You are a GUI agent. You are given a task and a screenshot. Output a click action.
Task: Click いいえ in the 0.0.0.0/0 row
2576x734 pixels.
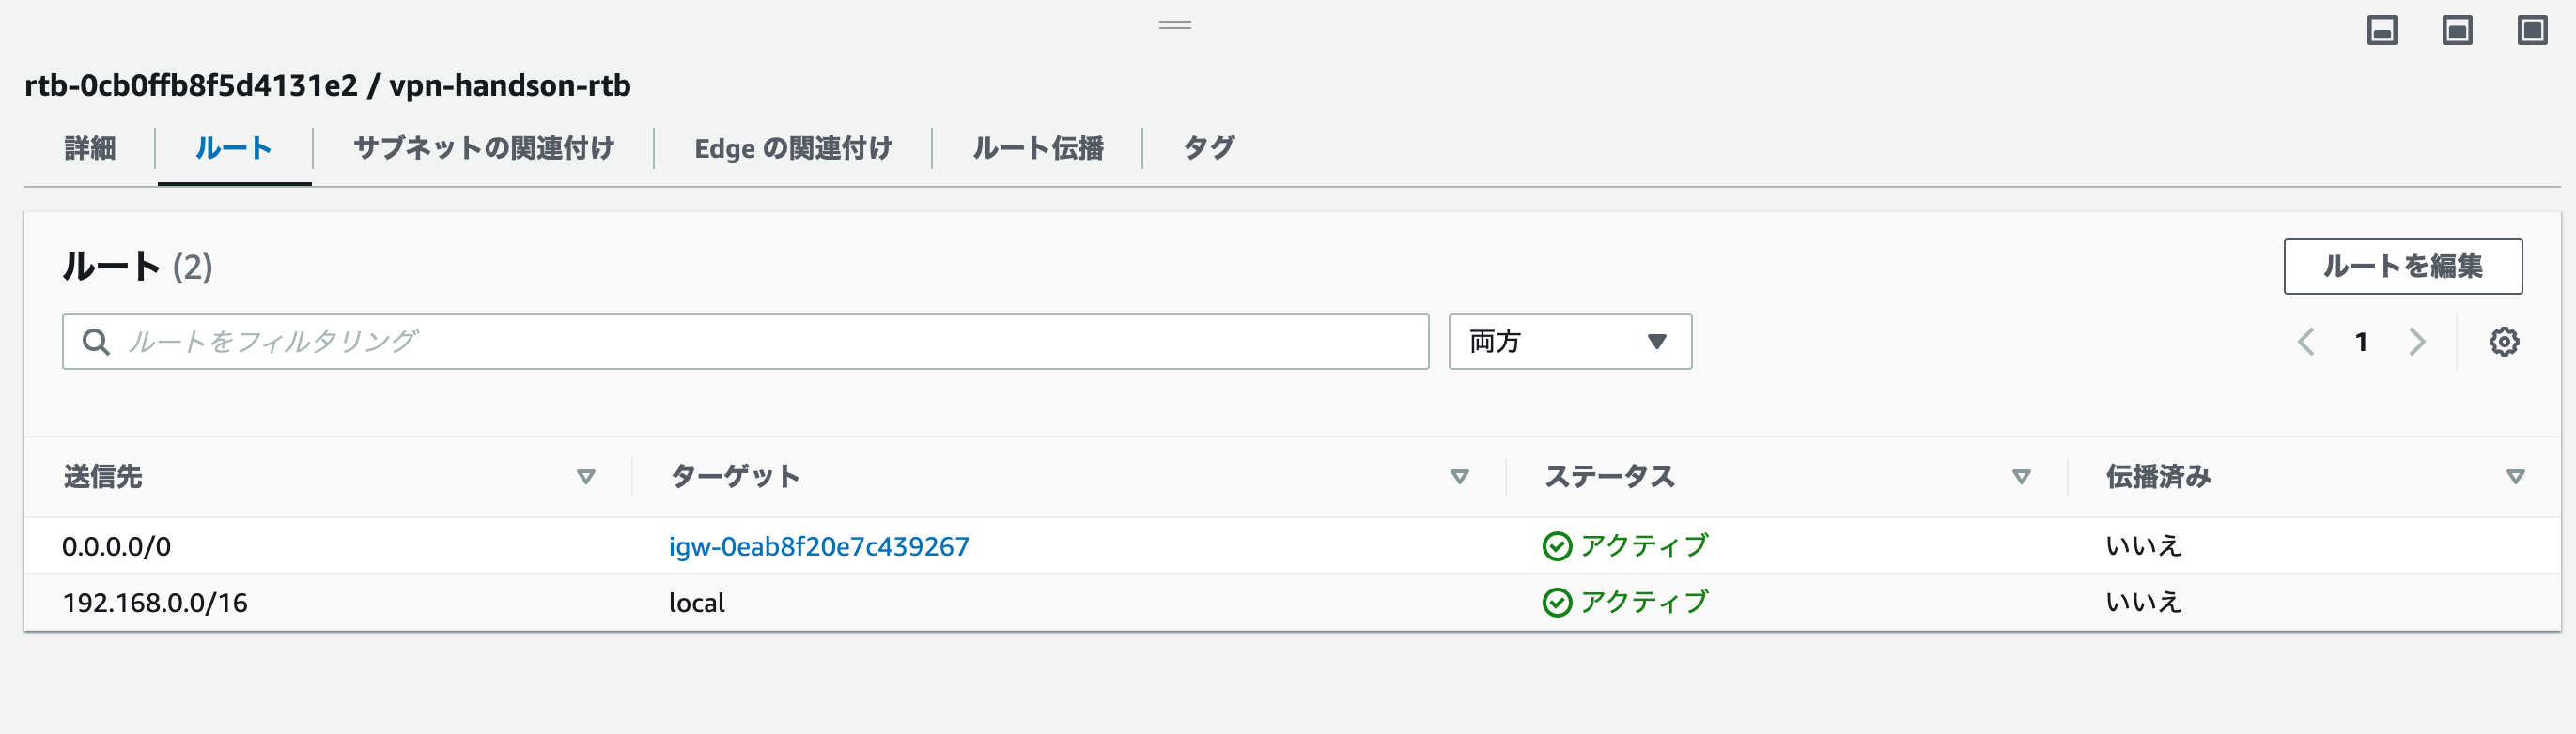coord(2144,546)
